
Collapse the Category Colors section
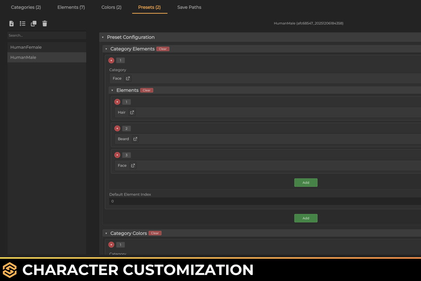(106, 233)
